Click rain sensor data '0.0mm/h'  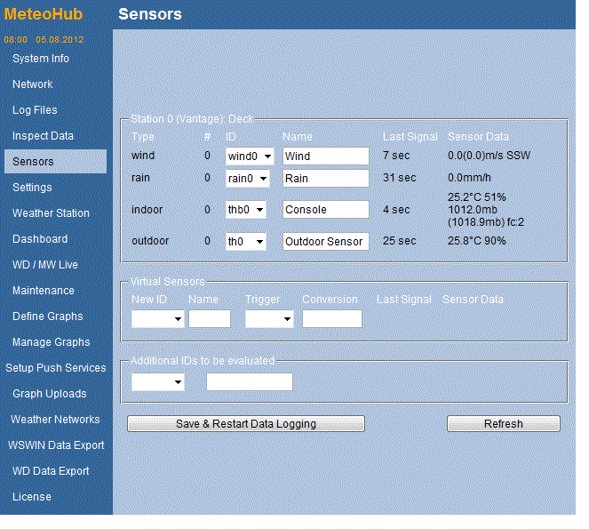point(469,178)
